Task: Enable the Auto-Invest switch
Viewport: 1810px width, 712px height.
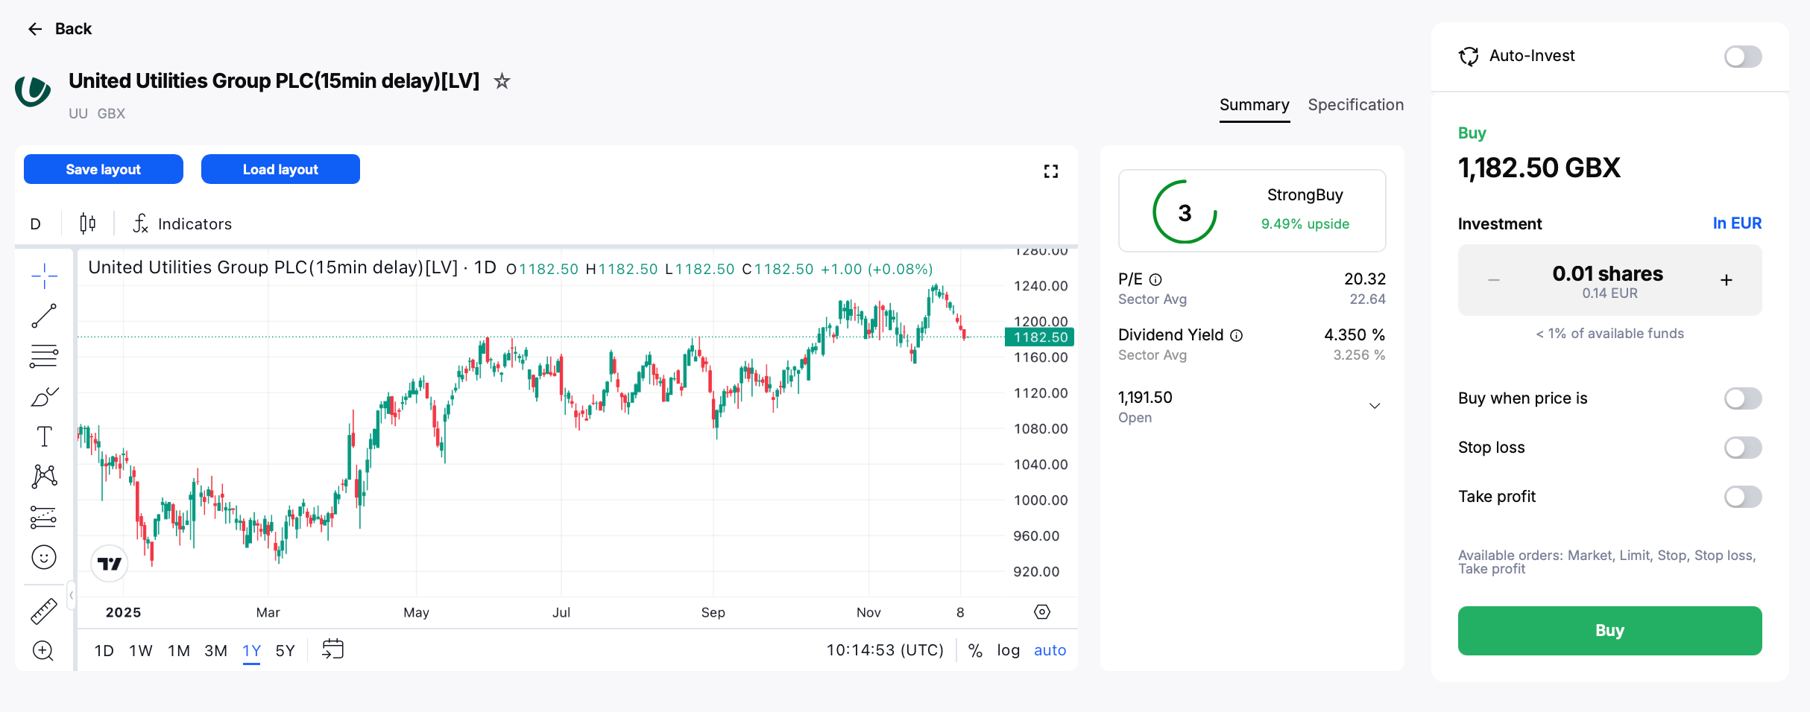Action: click(1743, 57)
